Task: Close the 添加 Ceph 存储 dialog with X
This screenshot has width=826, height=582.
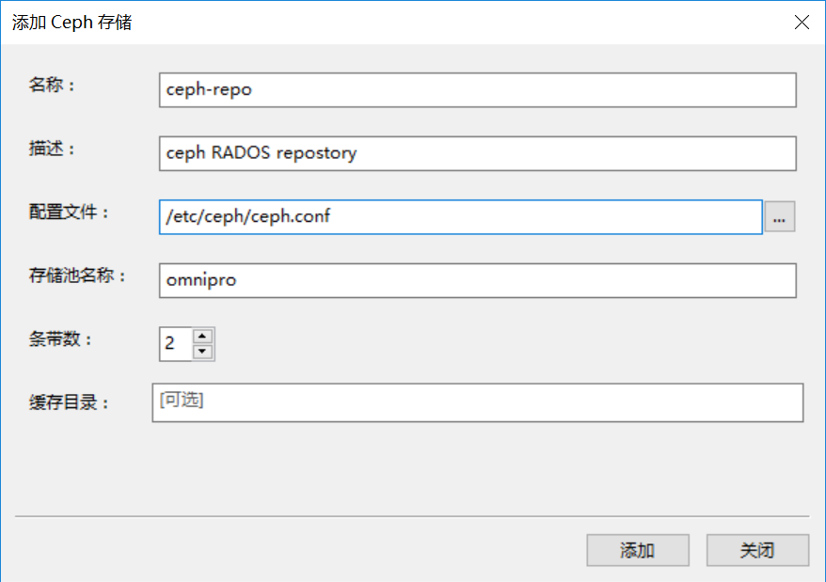Action: (802, 23)
